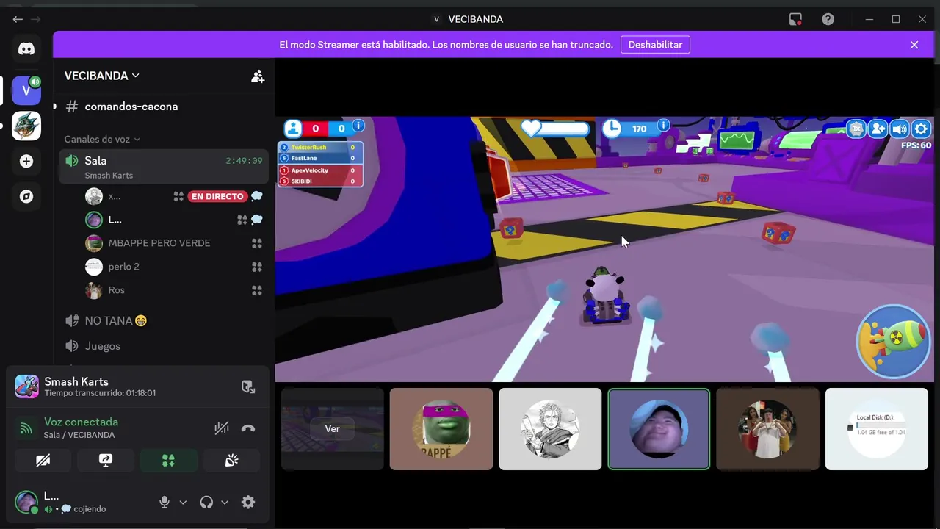Go back with the left arrow
The width and height of the screenshot is (940, 529).
click(18, 19)
